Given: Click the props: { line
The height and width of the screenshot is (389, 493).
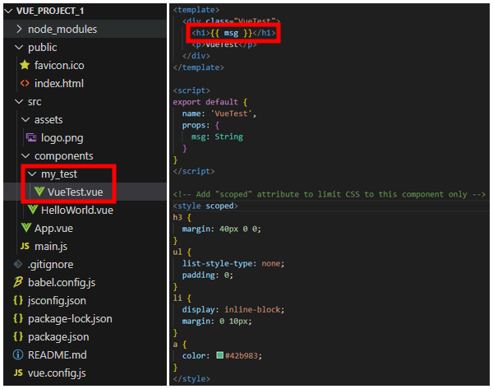Looking at the screenshot, I should 200,125.
